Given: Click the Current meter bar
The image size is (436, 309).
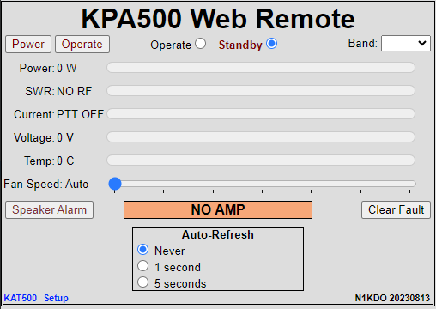Looking at the screenshot, I should (261, 114).
